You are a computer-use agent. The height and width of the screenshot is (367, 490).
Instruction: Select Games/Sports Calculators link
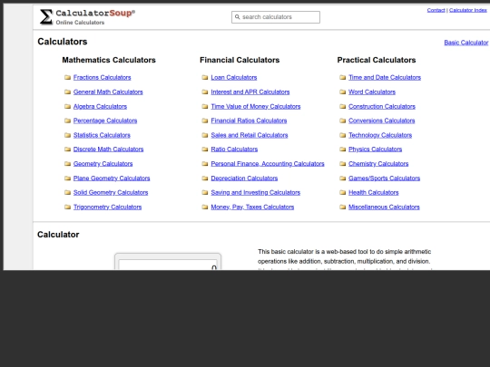pos(384,179)
